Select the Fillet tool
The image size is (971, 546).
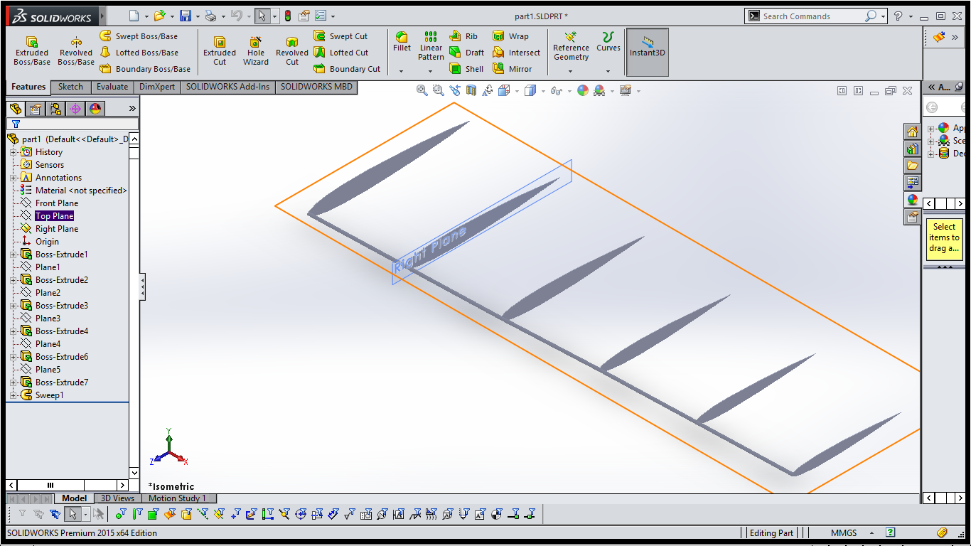point(402,43)
